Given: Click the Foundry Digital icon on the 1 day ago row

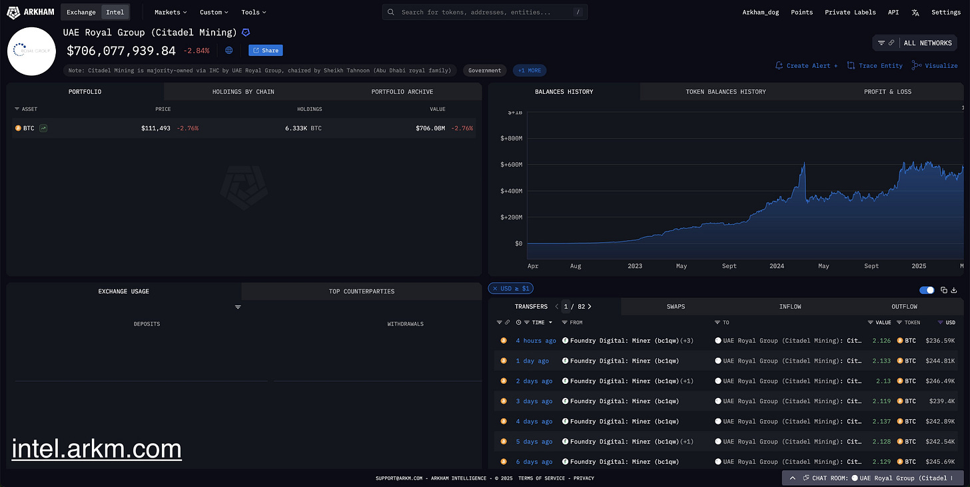Looking at the screenshot, I should (x=566, y=361).
